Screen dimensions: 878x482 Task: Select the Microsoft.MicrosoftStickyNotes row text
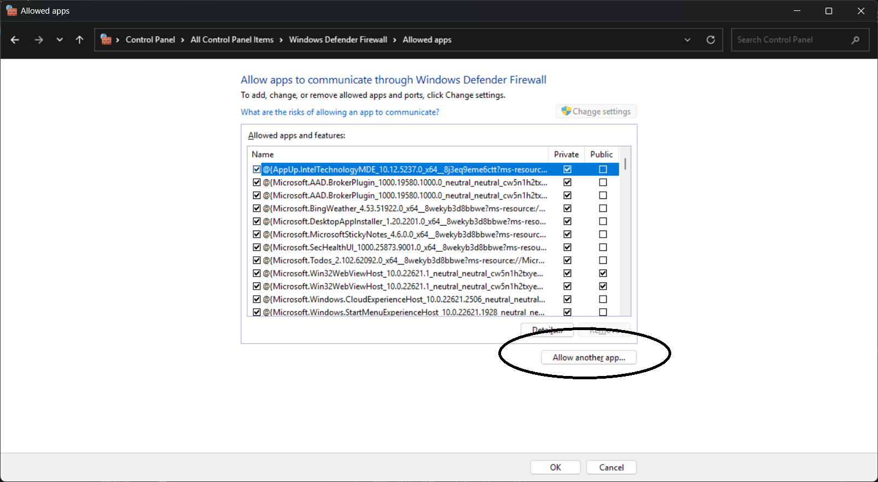[x=404, y=234]
